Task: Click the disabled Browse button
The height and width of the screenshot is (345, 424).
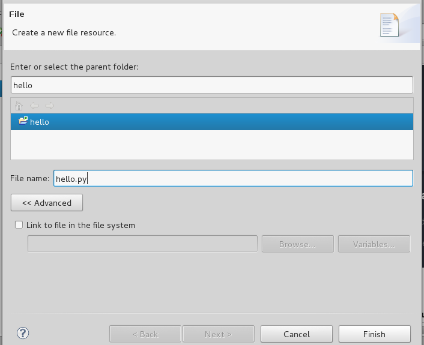Action: [x=298, y=244]
